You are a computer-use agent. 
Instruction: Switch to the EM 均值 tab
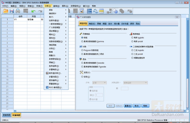point(125,24)
